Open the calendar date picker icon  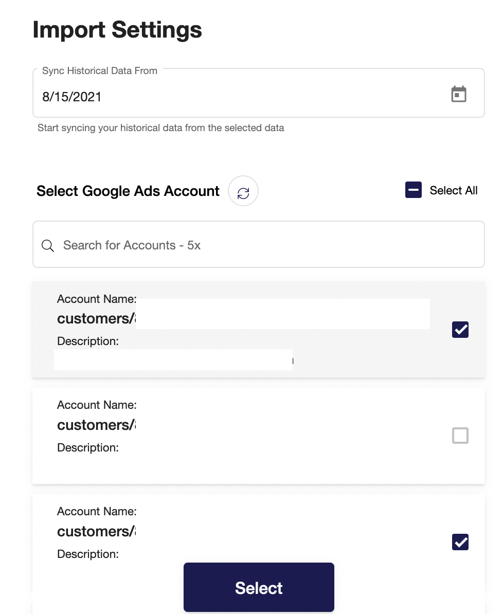[458, 95]
